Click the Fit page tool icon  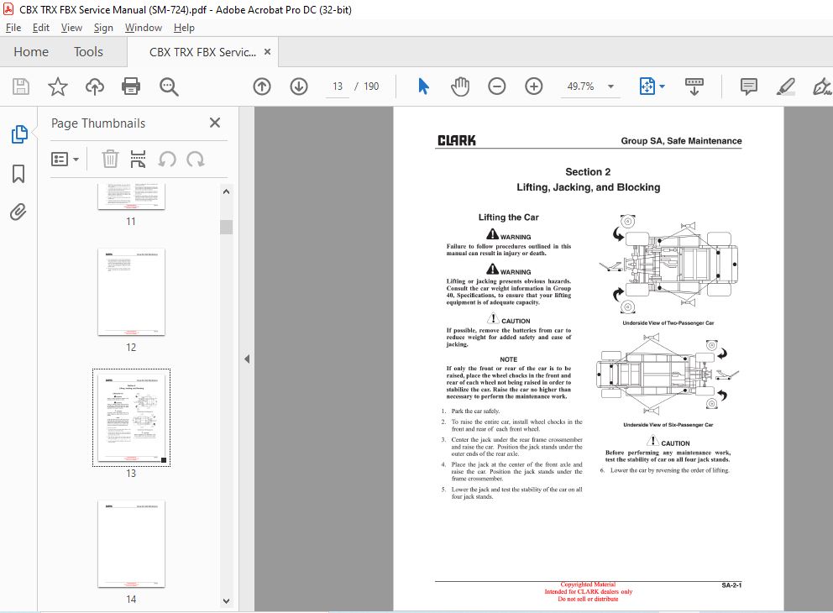click(647, 86)
